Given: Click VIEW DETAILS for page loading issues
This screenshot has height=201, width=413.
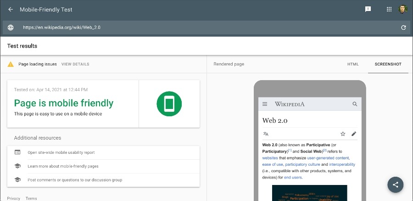Looking at the screenshot, I should (75, 64).
